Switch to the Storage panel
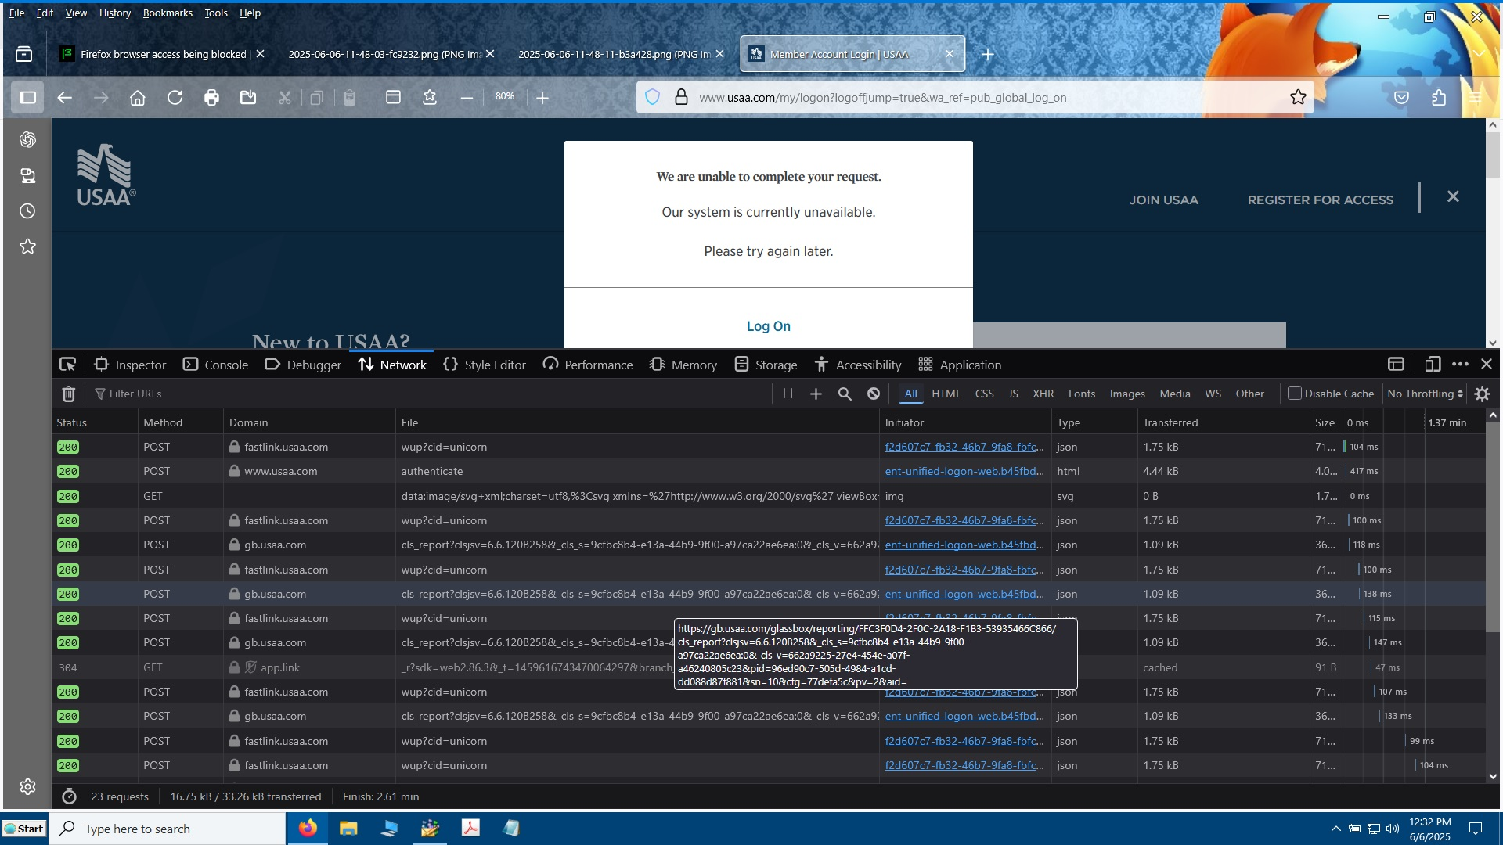Screen dimensions: 1503x845 coord(766,365)
